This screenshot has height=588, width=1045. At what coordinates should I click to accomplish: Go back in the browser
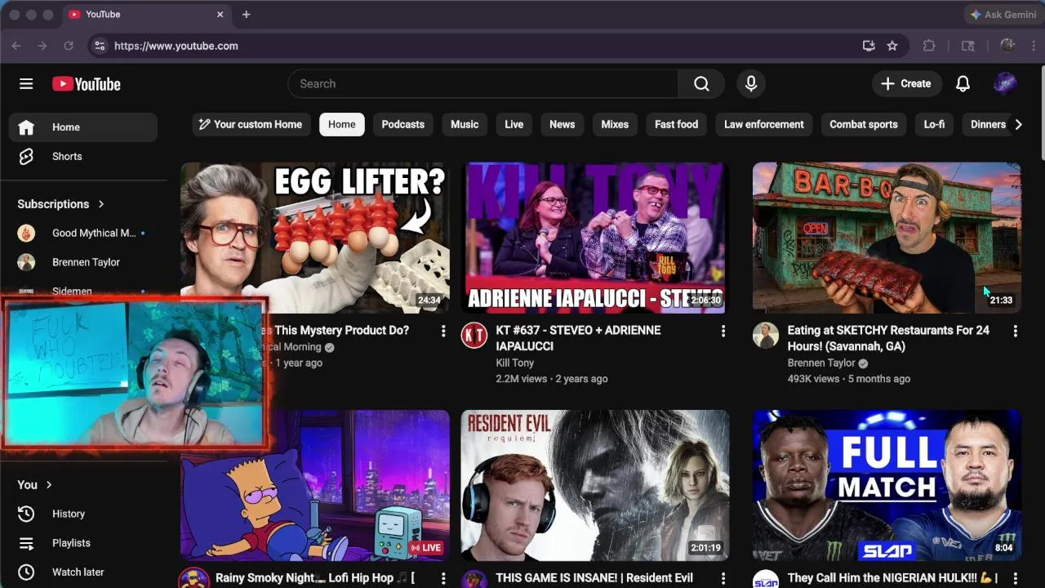point(16,46)
